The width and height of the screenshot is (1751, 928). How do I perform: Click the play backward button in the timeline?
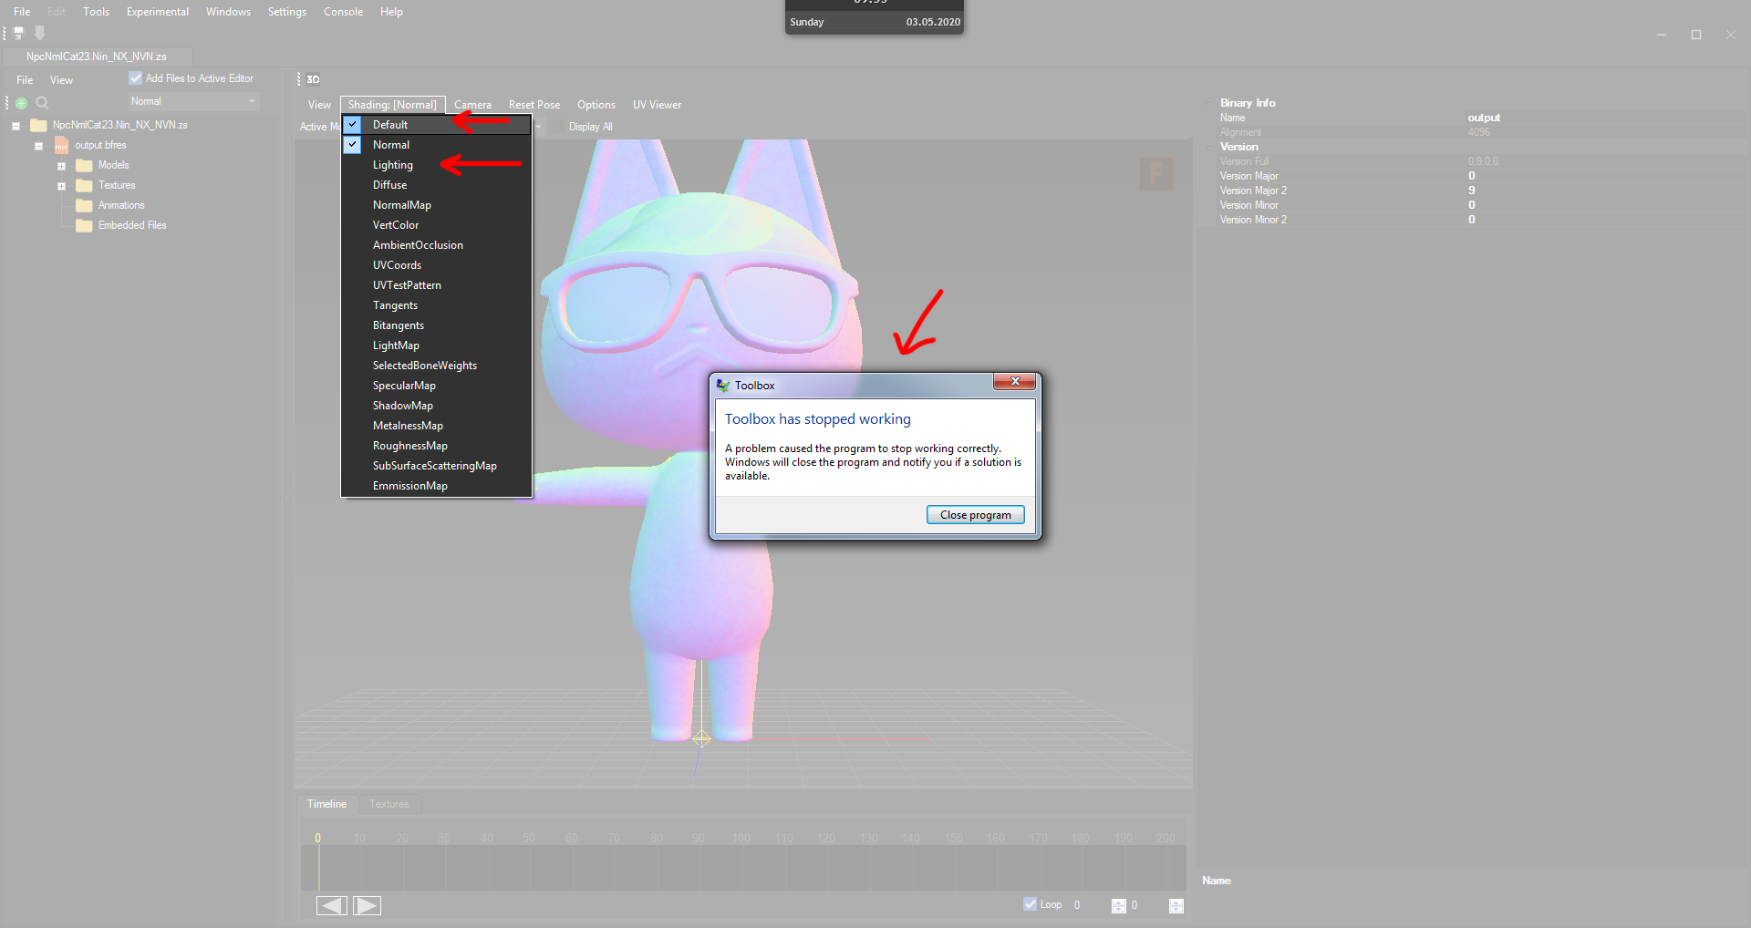[332, 905]
